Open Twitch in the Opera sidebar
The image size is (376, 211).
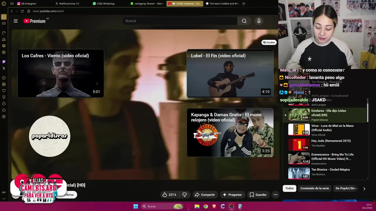(4, 62)
